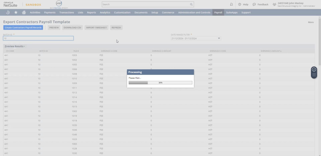321x156 pixels.
Task: Click the dots grid on floating widget
Action: (x=314, y=75)
